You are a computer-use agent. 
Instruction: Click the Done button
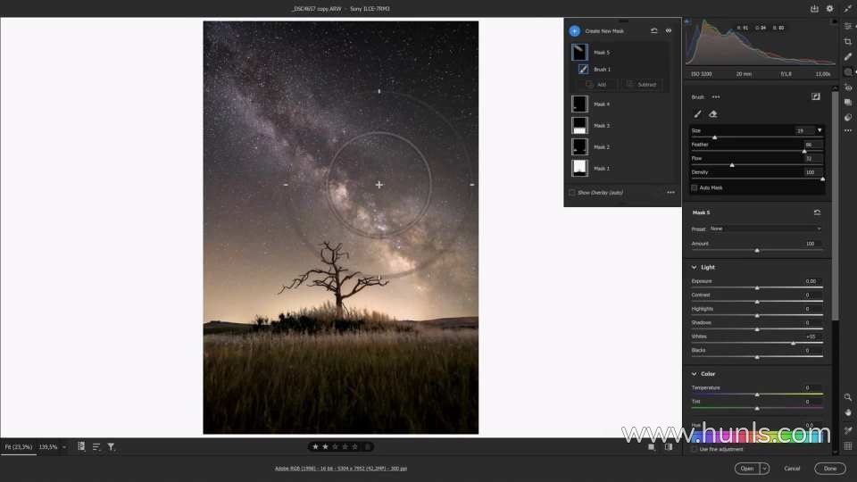pos(829,468)
